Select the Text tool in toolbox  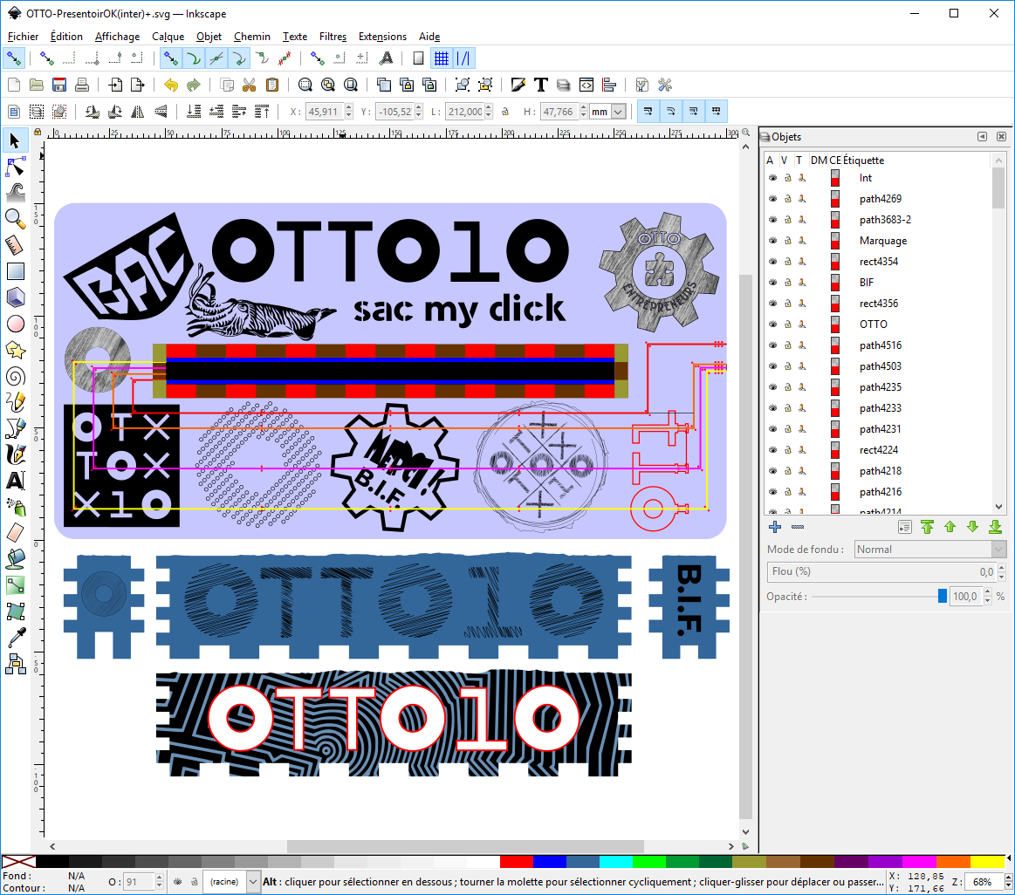click(x=15, y=480)
